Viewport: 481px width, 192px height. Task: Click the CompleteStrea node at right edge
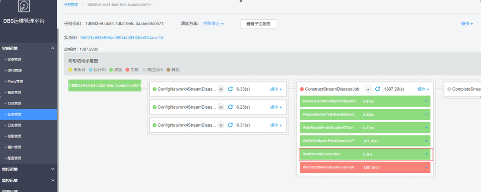tap(462, 89)
